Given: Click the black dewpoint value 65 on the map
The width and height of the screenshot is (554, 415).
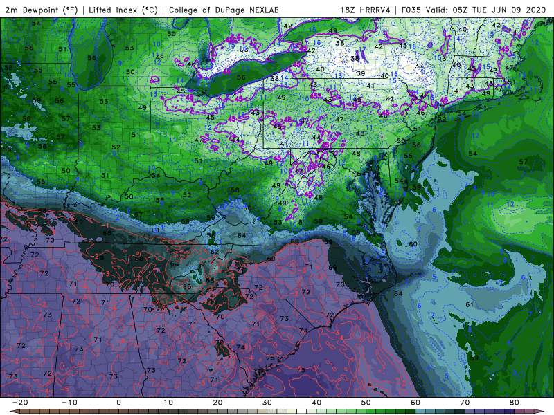Looking at the screenshot, I should click(x=187, y=286).
